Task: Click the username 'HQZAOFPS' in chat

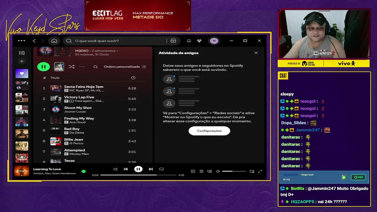Action: pyautogui.click(x=302, y=202)
